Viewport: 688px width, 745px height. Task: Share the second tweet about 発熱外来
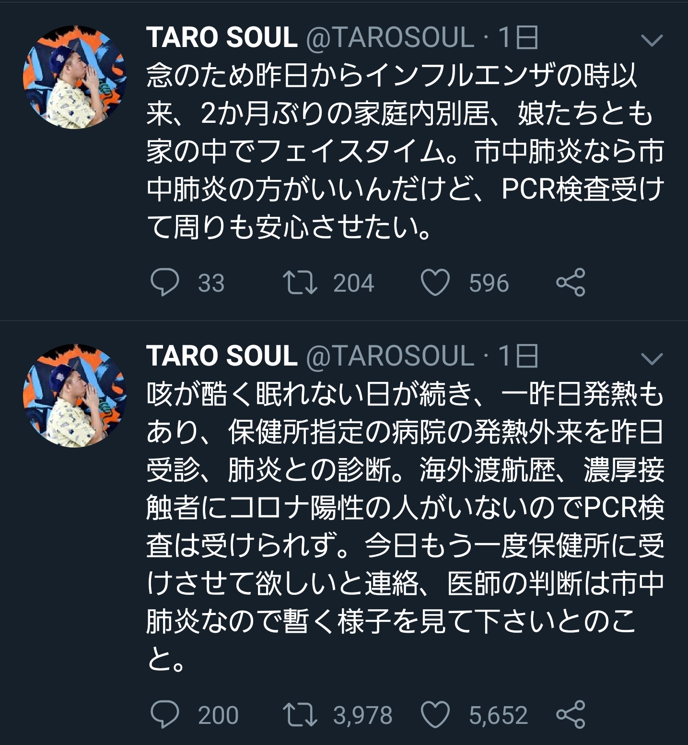pos(571,714)
